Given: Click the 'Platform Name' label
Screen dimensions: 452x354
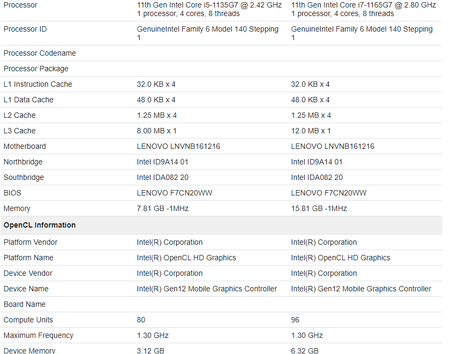Looking at the screenshot, I should tap(28, 258).
